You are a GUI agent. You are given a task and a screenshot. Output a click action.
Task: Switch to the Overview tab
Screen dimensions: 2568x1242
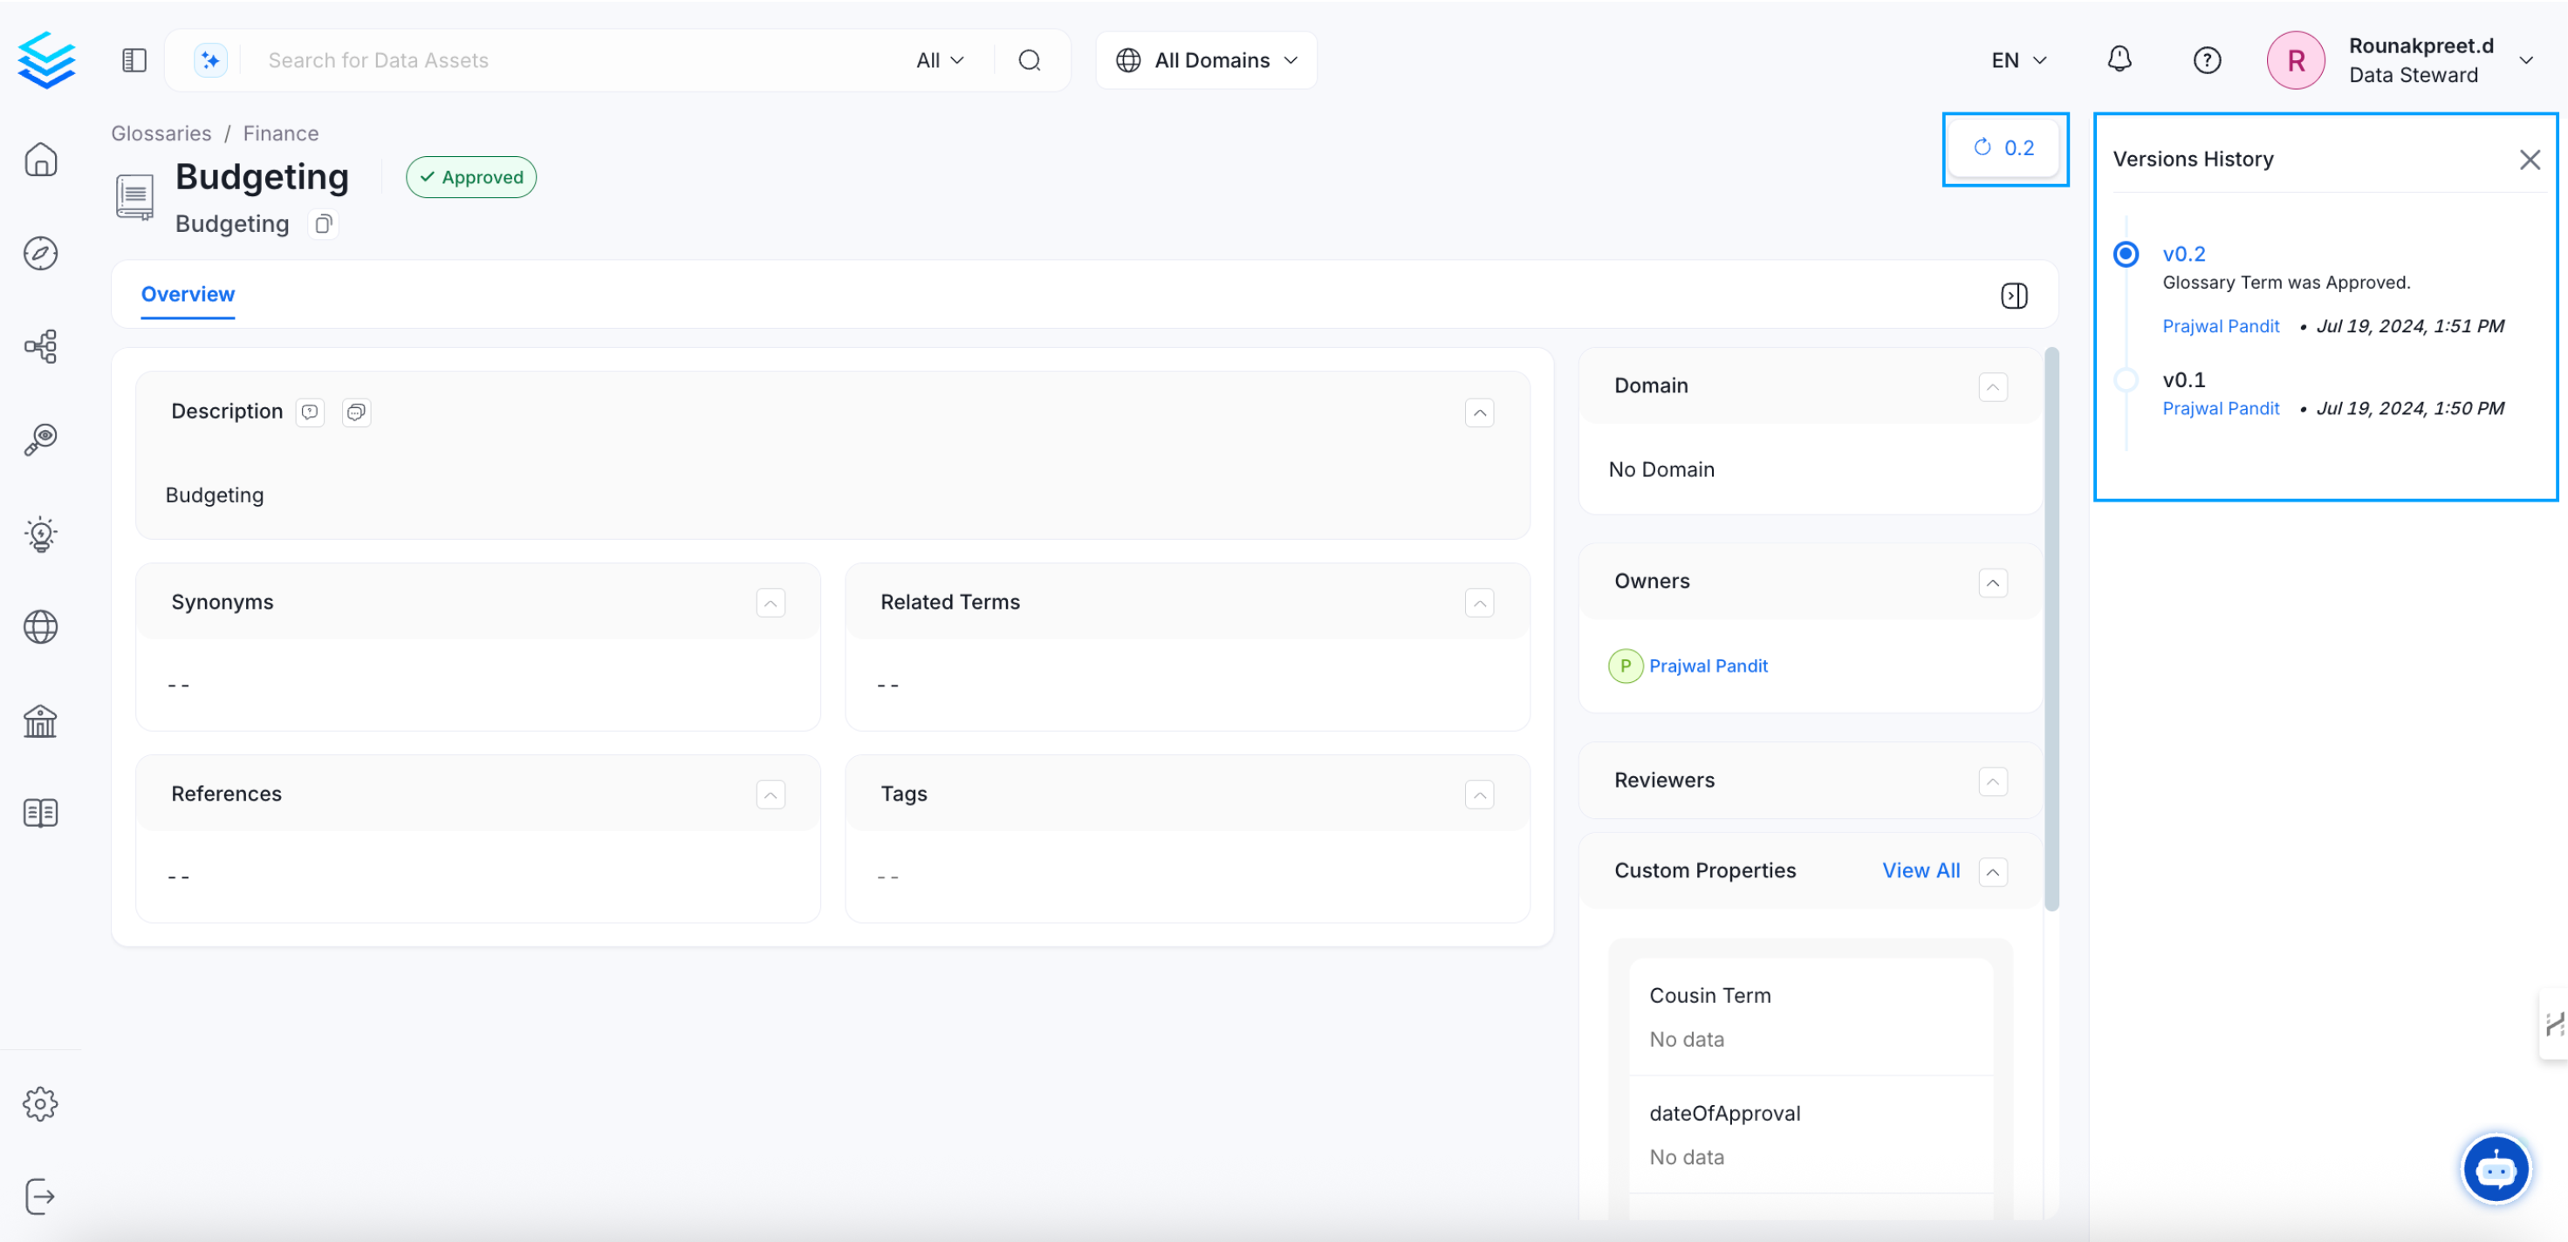(188, 294)
